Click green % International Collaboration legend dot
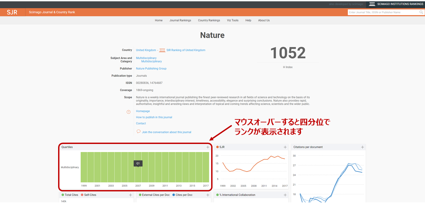Viewport: 425px width, 203px height. pyautogui.click(x=217, y=195)
